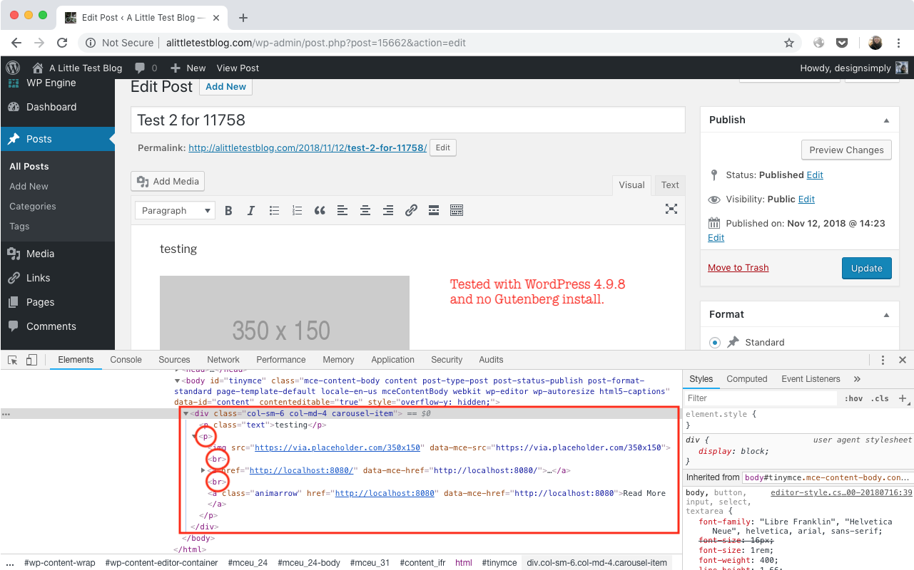The height and width of the screenshot is (570, 914).
Task: Select #tinymce in DevTools breadcrumb
Action: pos(499,563)
